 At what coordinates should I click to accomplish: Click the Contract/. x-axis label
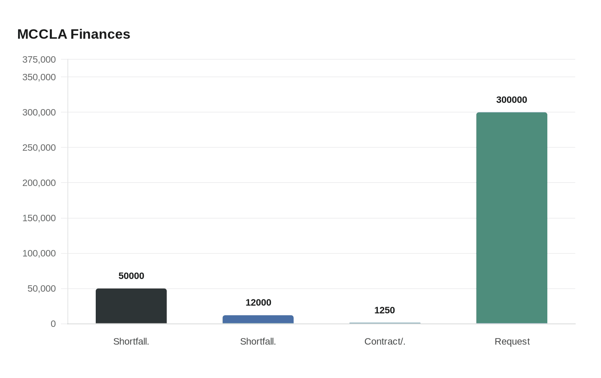coord(385,341)
